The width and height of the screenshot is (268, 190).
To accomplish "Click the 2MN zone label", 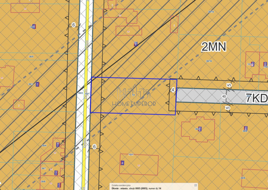I will (x=213, y=47).
